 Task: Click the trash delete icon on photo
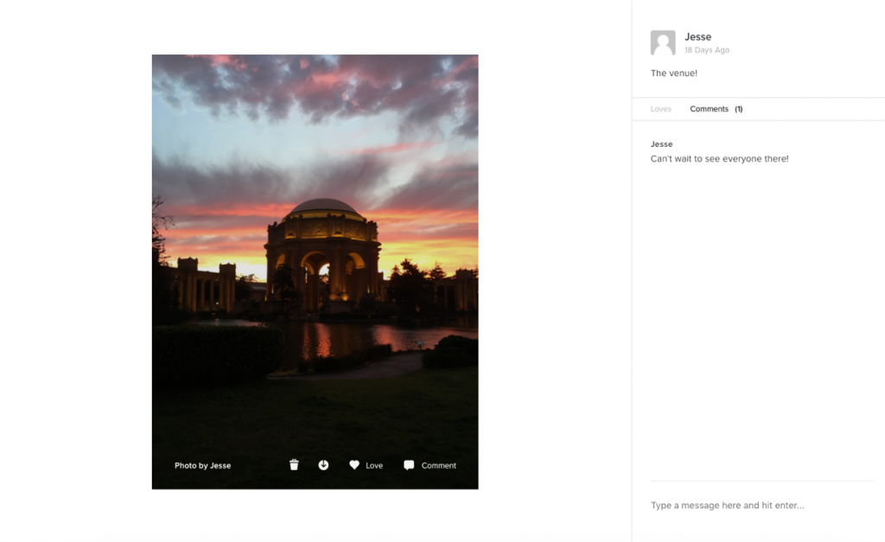point(294,465)
